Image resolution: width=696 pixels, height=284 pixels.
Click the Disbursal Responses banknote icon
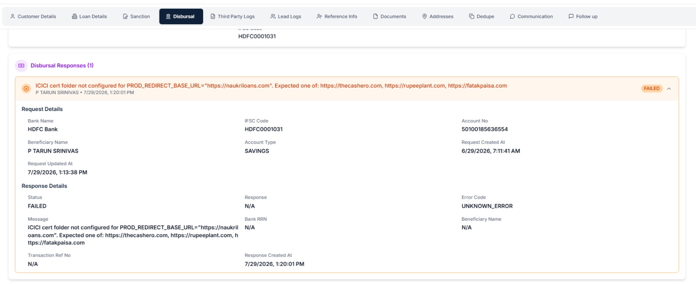click(x=21, y=65)
